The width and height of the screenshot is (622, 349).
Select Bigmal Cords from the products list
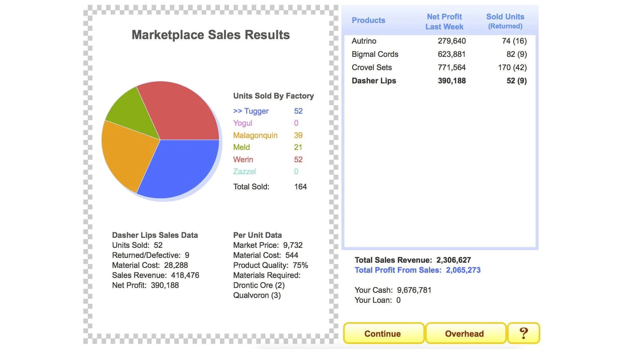pyautogui.click(x=375, y=54)
